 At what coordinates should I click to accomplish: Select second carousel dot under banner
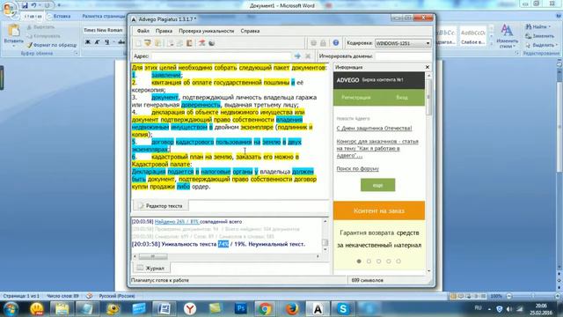click(x=369, y=262)
